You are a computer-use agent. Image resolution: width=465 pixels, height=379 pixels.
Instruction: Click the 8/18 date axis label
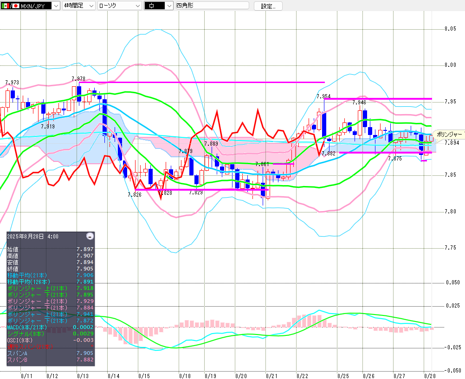point(185,376)
